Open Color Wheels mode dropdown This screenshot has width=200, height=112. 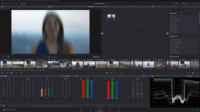[67, 76]
